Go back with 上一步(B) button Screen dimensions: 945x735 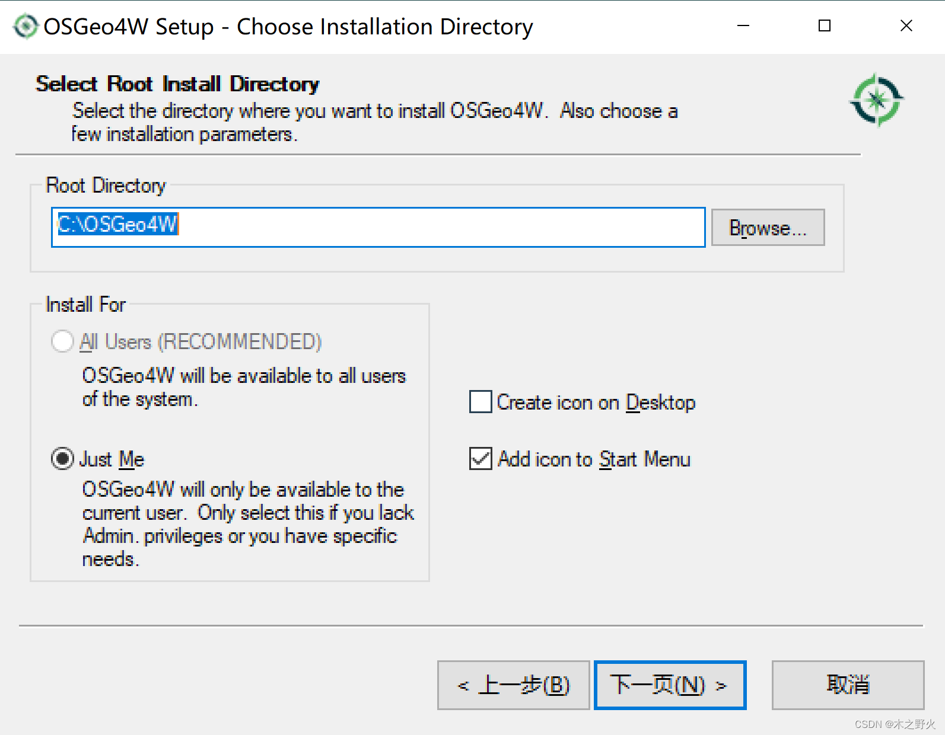pyautogui.click(x=513, y=685)
